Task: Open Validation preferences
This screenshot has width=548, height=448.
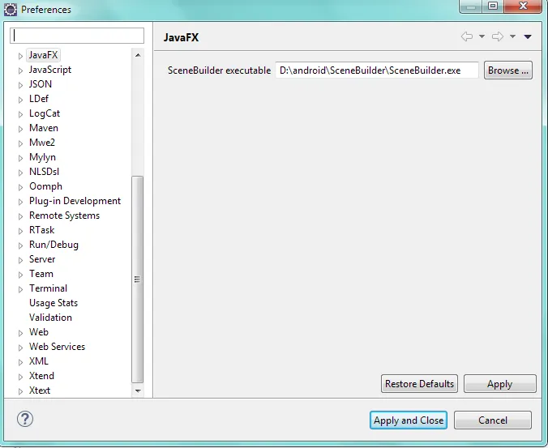Action: [x=51, y=318]
